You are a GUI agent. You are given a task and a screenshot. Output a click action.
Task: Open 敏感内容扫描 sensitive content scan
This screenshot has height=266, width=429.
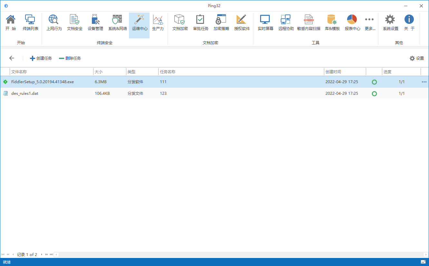coord(309,23)
